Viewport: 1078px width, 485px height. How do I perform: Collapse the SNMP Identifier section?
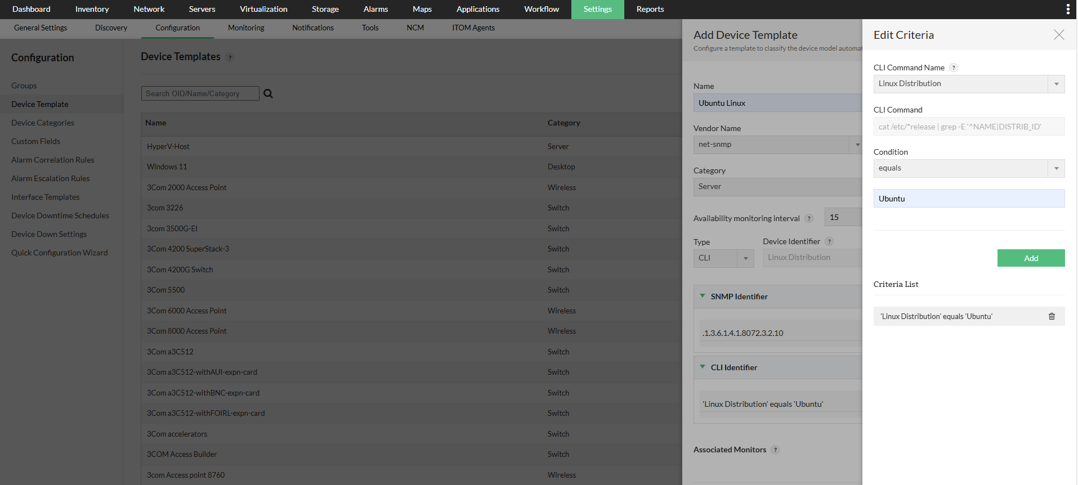(703, 296)
